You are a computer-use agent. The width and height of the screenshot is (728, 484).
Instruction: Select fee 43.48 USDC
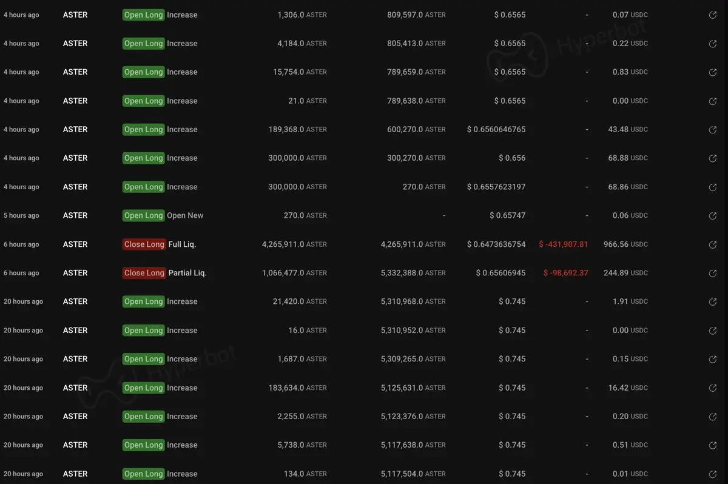629,129
